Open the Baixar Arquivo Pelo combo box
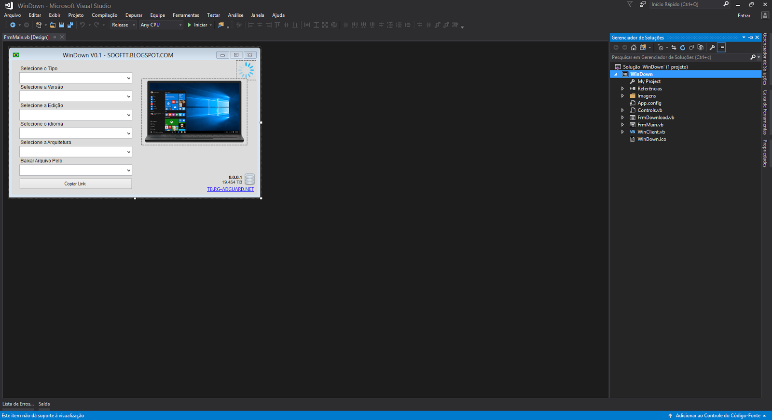Viewport: 772px width, 420px height. point(76,170)
